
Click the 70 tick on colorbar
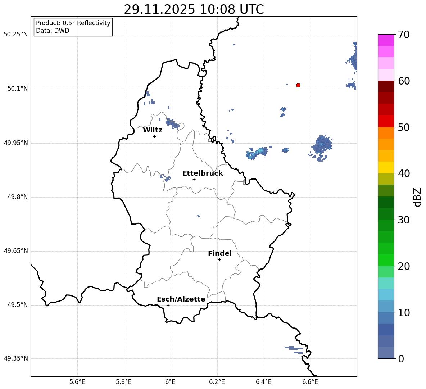(x=404, y=35)
